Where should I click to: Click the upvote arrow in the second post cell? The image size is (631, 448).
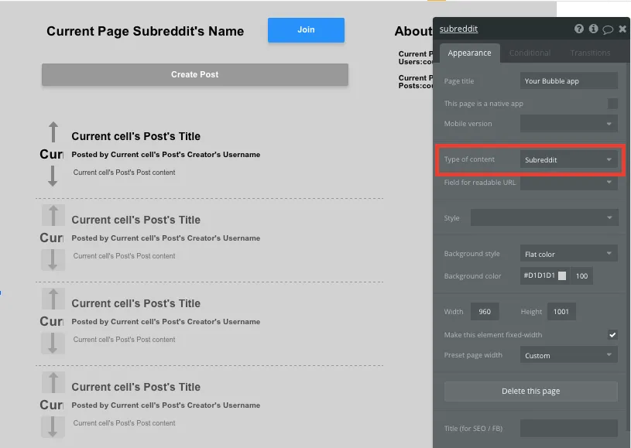coord(53,215)
